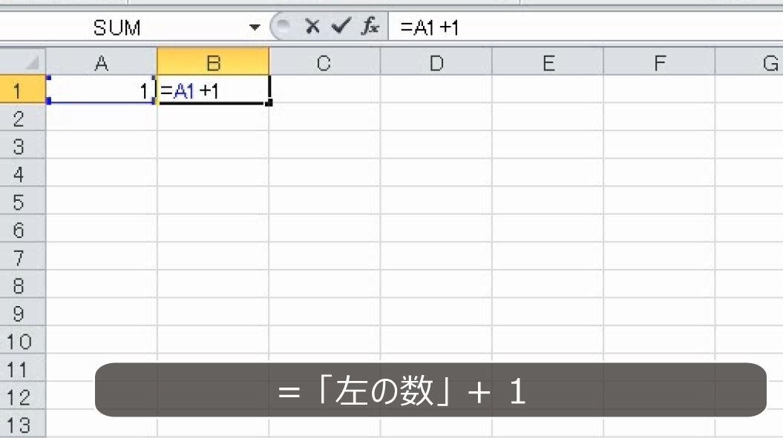Click the Cancel (X) button in the formula bar

pos(312,26)
